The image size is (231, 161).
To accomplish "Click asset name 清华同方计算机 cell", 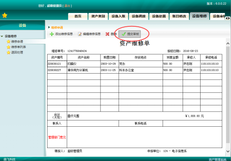I will (84, 70).
